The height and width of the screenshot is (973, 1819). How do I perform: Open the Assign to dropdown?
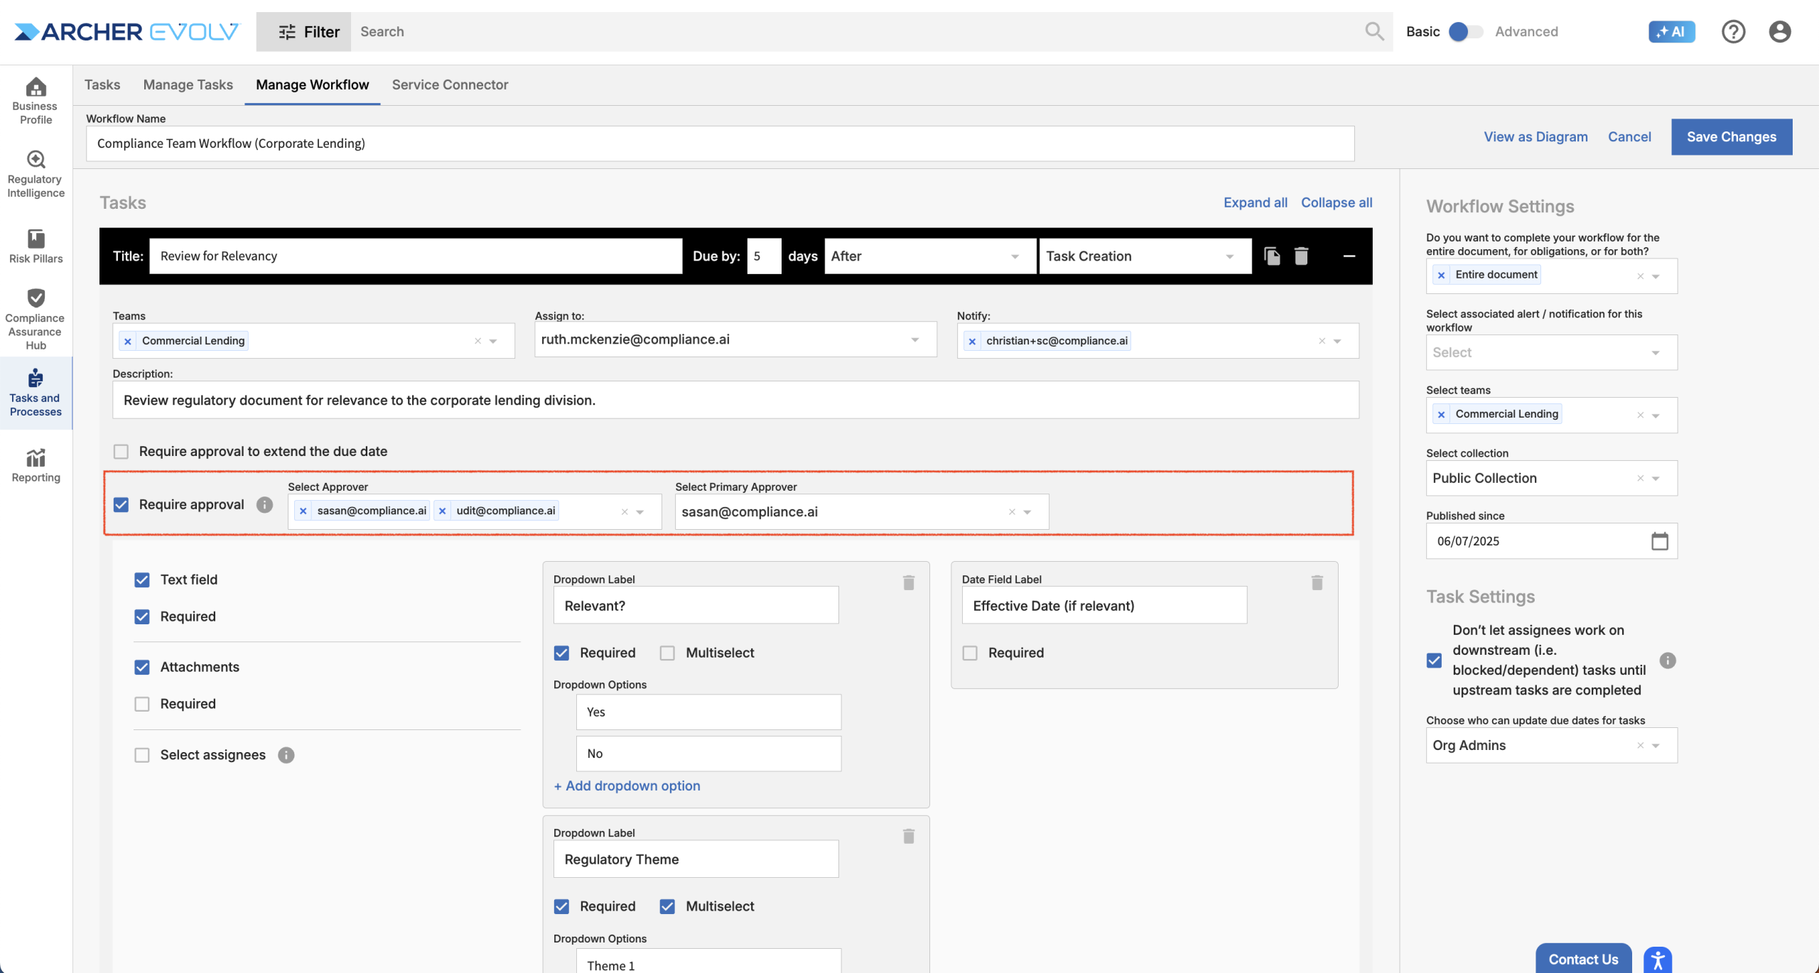click(914, 339)
